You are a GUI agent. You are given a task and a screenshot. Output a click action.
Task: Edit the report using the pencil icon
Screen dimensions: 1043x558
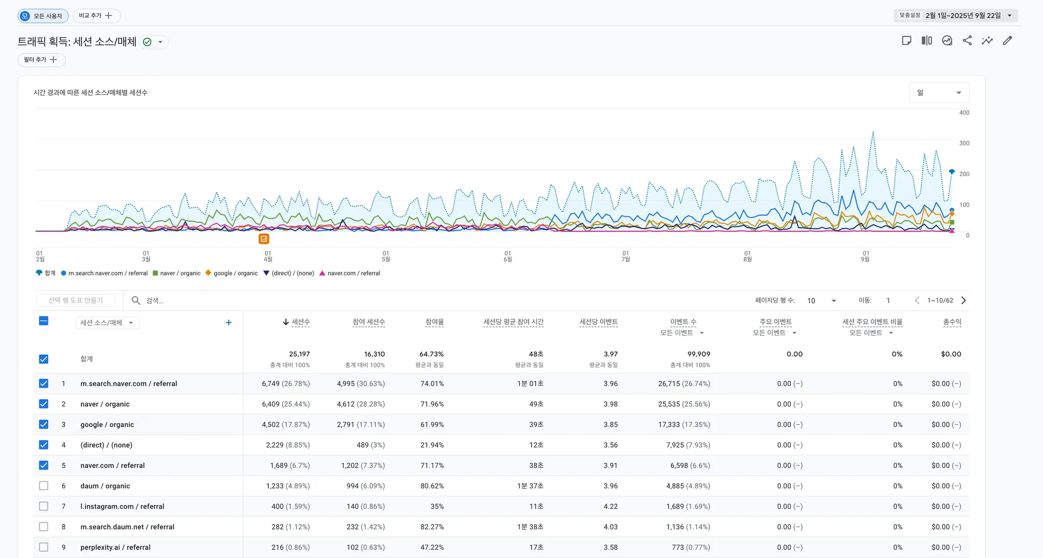click(1007, 40)
